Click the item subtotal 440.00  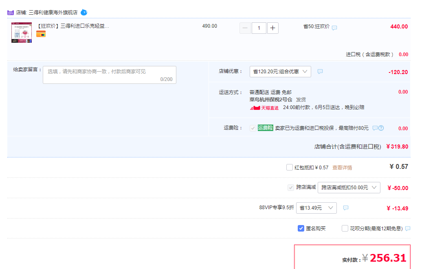coord(399,26)
